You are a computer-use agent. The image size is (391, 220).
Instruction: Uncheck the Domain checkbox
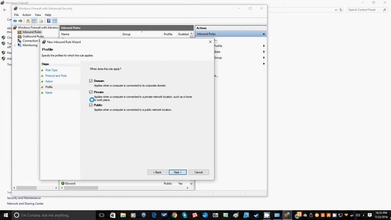(91, 81)
